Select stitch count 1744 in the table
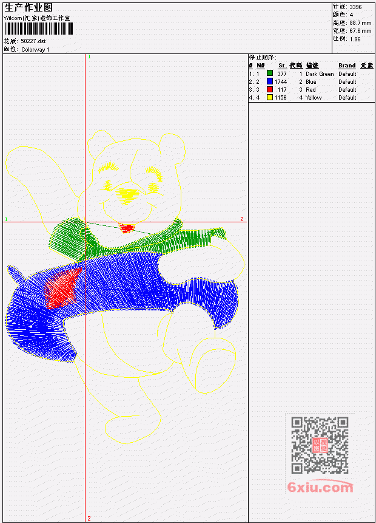 click(x=281, y=82)
